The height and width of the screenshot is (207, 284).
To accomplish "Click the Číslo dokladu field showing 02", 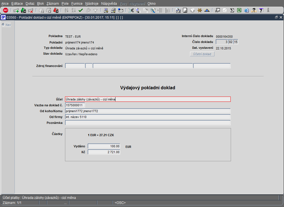I will tap(230, 42).
